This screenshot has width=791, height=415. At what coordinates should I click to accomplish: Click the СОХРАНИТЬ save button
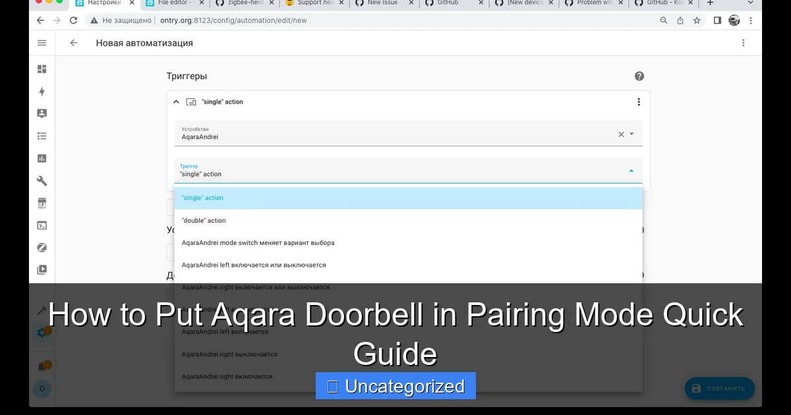coord(719,388)
